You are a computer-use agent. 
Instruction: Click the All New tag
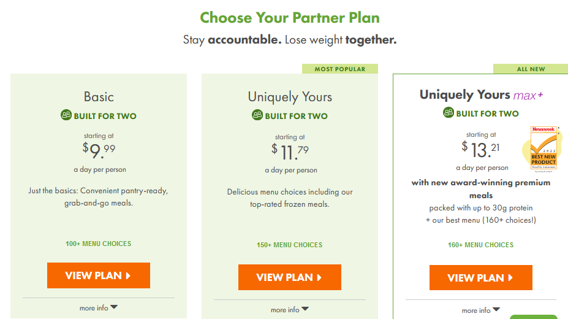click(x=531, y=69)
